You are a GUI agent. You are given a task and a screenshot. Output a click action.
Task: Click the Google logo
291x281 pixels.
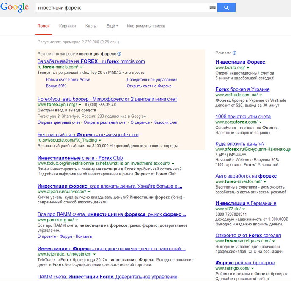[x=15, y=7]
